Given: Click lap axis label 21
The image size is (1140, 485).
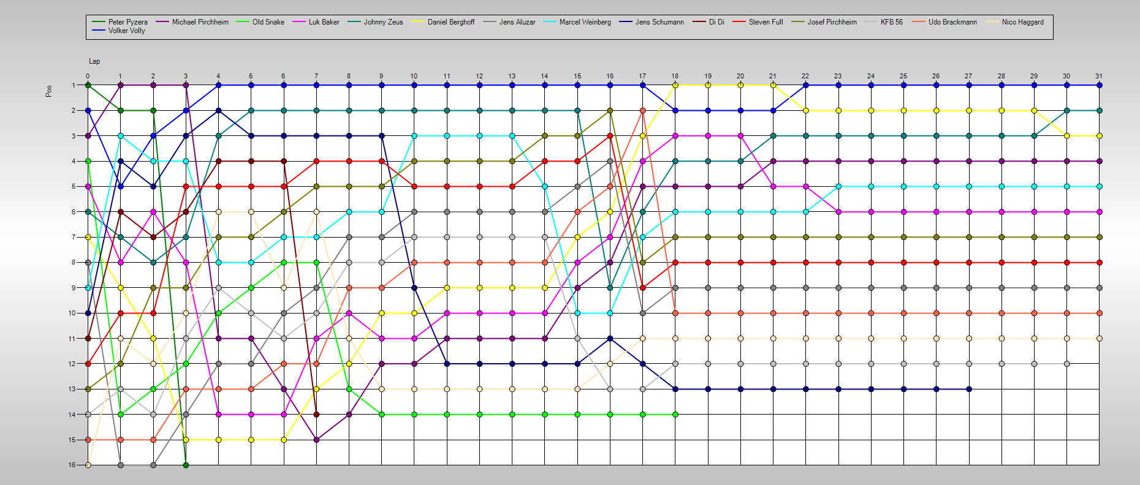Looking at the screenshot, I should pyautogui.click(x=773, y=77).
